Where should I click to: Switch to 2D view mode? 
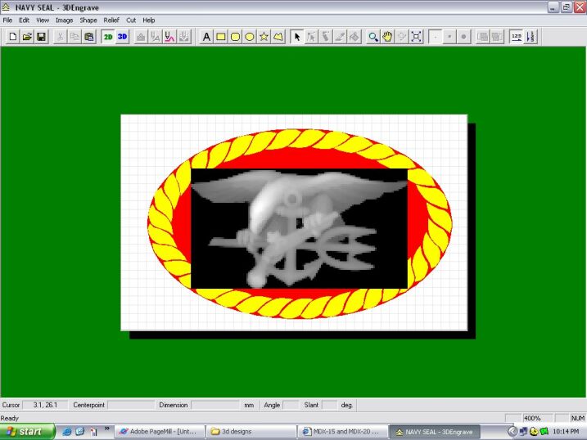[x=107, y=37]
